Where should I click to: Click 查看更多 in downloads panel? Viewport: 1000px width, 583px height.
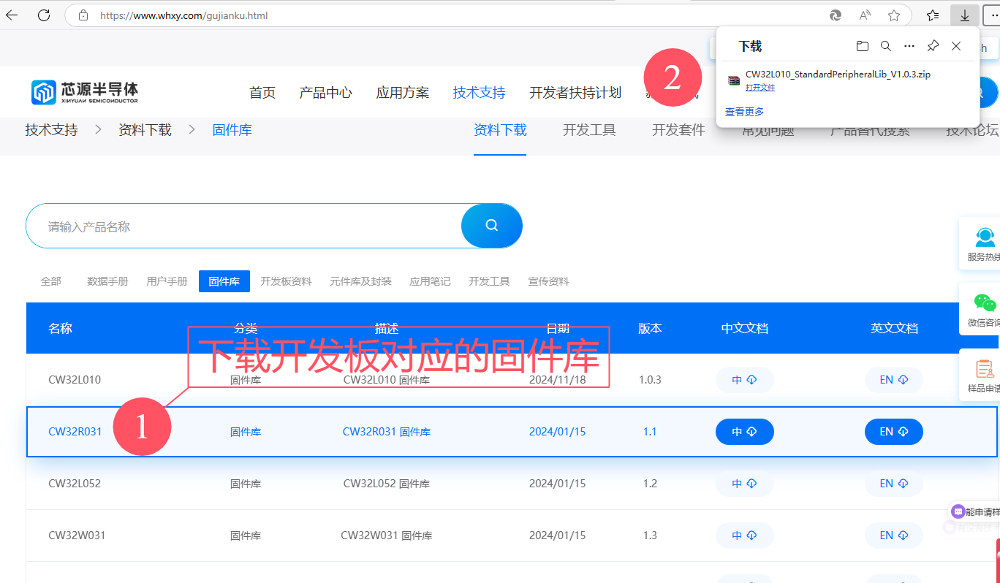click(x=744, y=112)
